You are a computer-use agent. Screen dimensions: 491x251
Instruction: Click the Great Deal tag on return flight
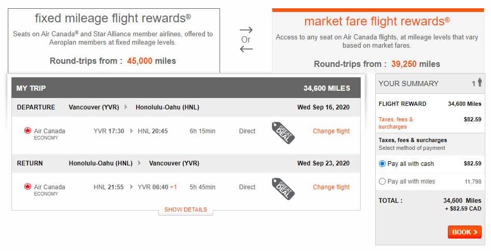tap(283, 188)
